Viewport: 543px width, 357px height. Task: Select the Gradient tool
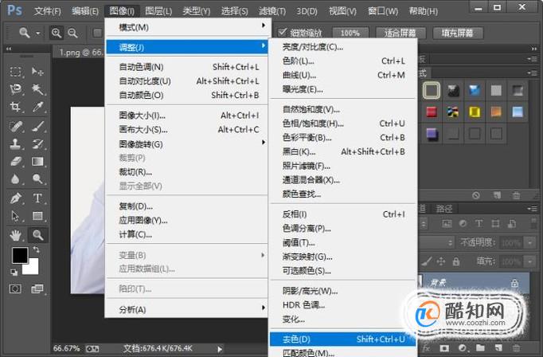37,161
